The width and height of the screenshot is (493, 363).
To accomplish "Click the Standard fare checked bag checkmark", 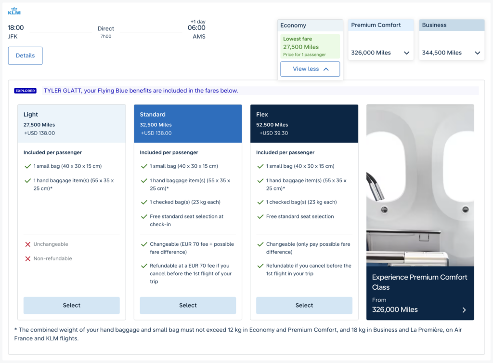I will 144,202.
